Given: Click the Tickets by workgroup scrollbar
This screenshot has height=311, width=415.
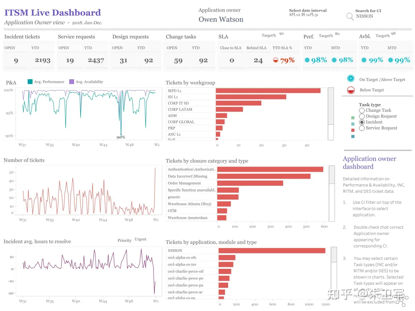Looking at the screenshot, I should (331, 114).
